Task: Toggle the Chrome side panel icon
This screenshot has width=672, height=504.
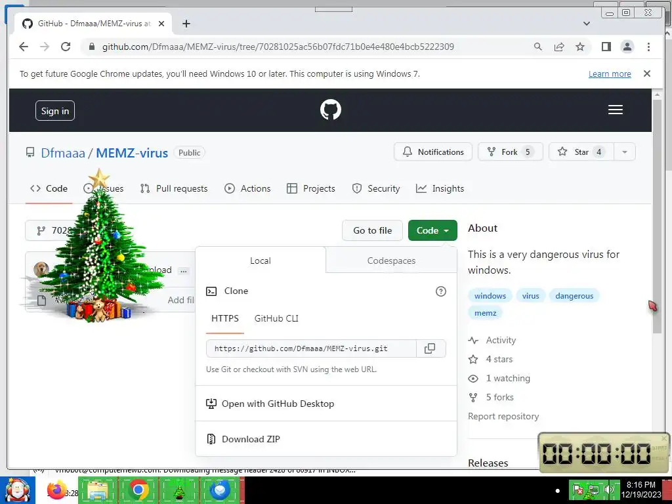Action: point(606,47)
